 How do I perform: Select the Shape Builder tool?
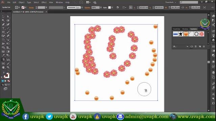point(3,47)
